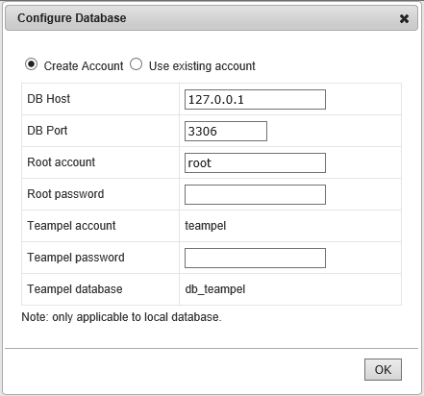Click the Root account row label

click(x=62, y=162)
